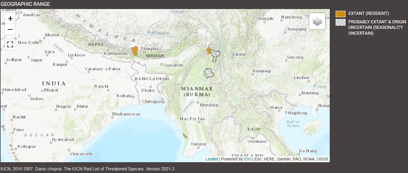Click the Extant (Resident) legend label
The image size is (408, 173).
pos(368,13)
